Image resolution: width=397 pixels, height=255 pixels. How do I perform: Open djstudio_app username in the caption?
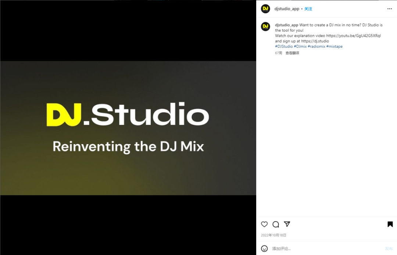coord(287,25)
